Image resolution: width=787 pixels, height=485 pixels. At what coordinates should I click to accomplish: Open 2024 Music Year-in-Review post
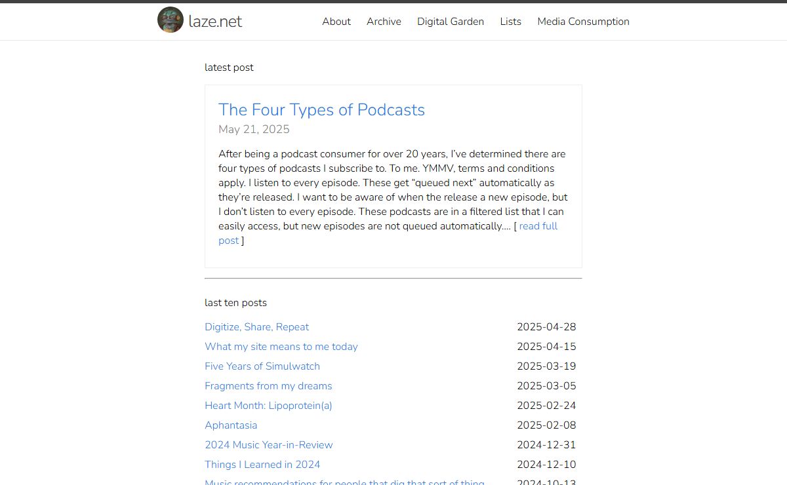point(269,445)
